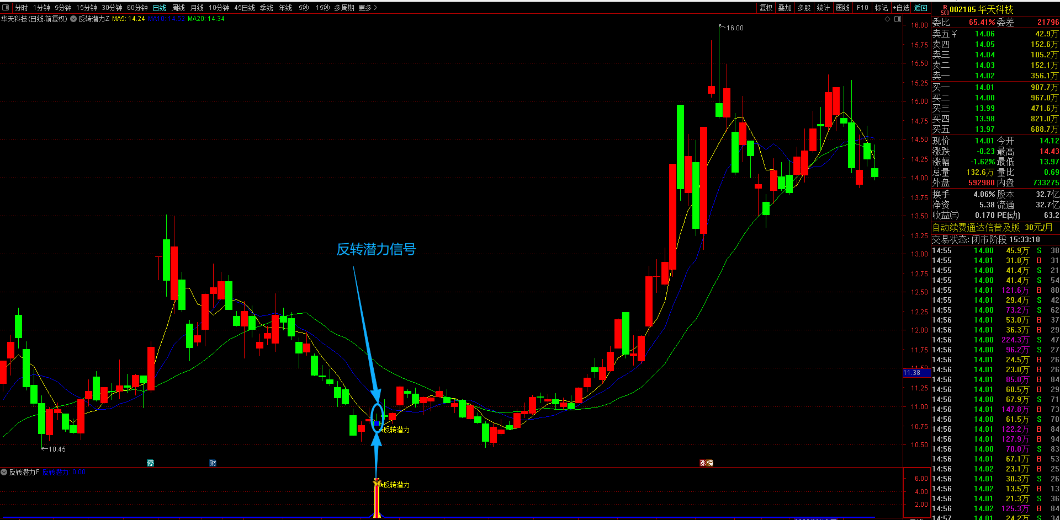This screenshot has width=1060, height=520.
Task: Click the R500 badge beside stock code
Action: [945, 9]
